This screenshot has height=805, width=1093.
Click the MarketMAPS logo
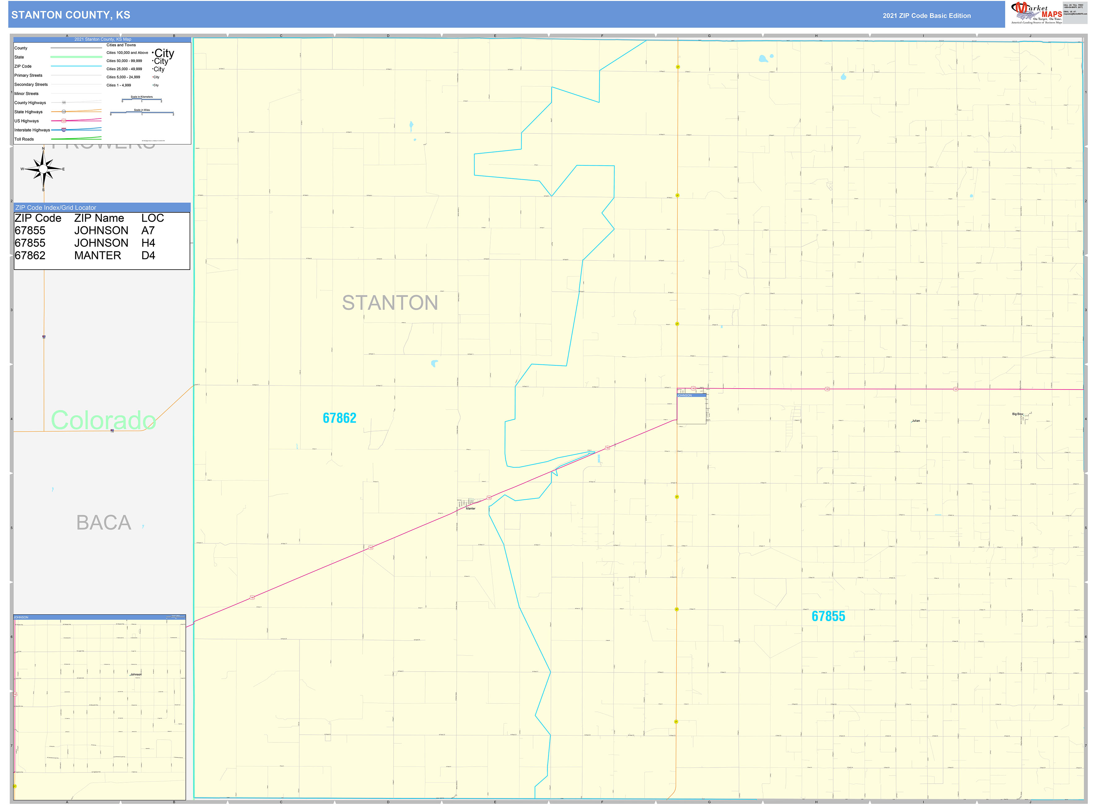[1034, 12]
